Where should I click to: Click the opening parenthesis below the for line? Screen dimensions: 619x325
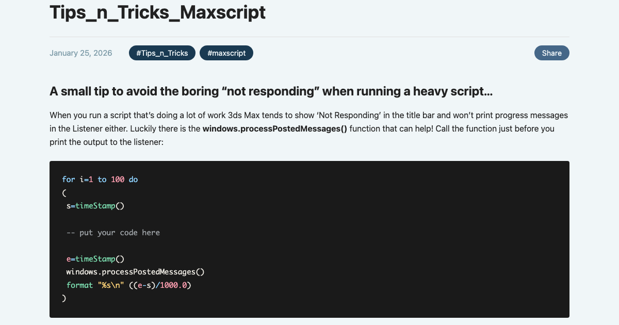(63, 192)
